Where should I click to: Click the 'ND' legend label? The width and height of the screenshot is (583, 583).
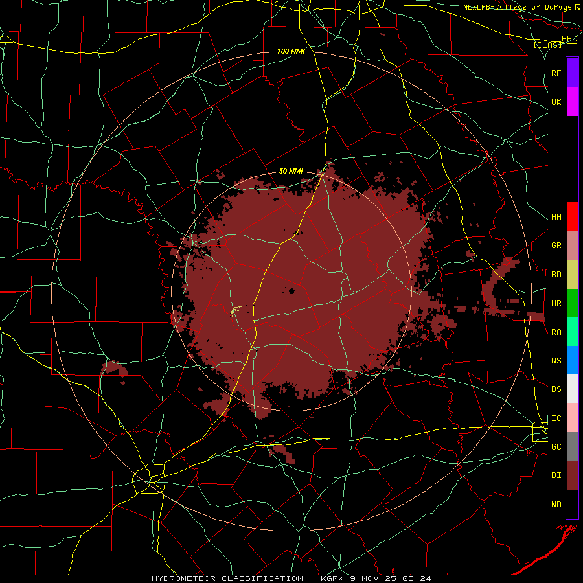click(x=556, y=505)
